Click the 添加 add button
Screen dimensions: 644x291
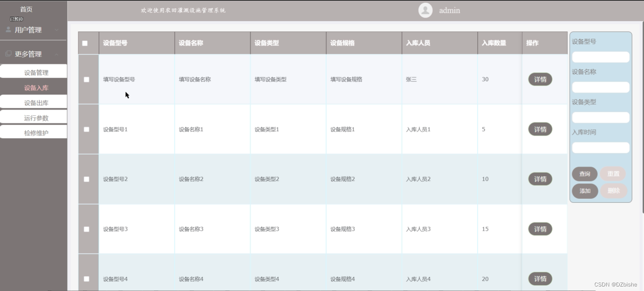pos(585,191)
